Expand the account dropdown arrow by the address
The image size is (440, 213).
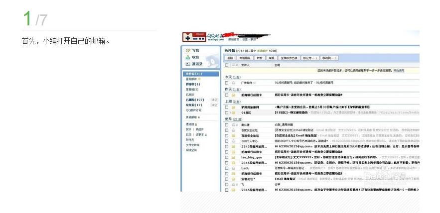(270, 35)
